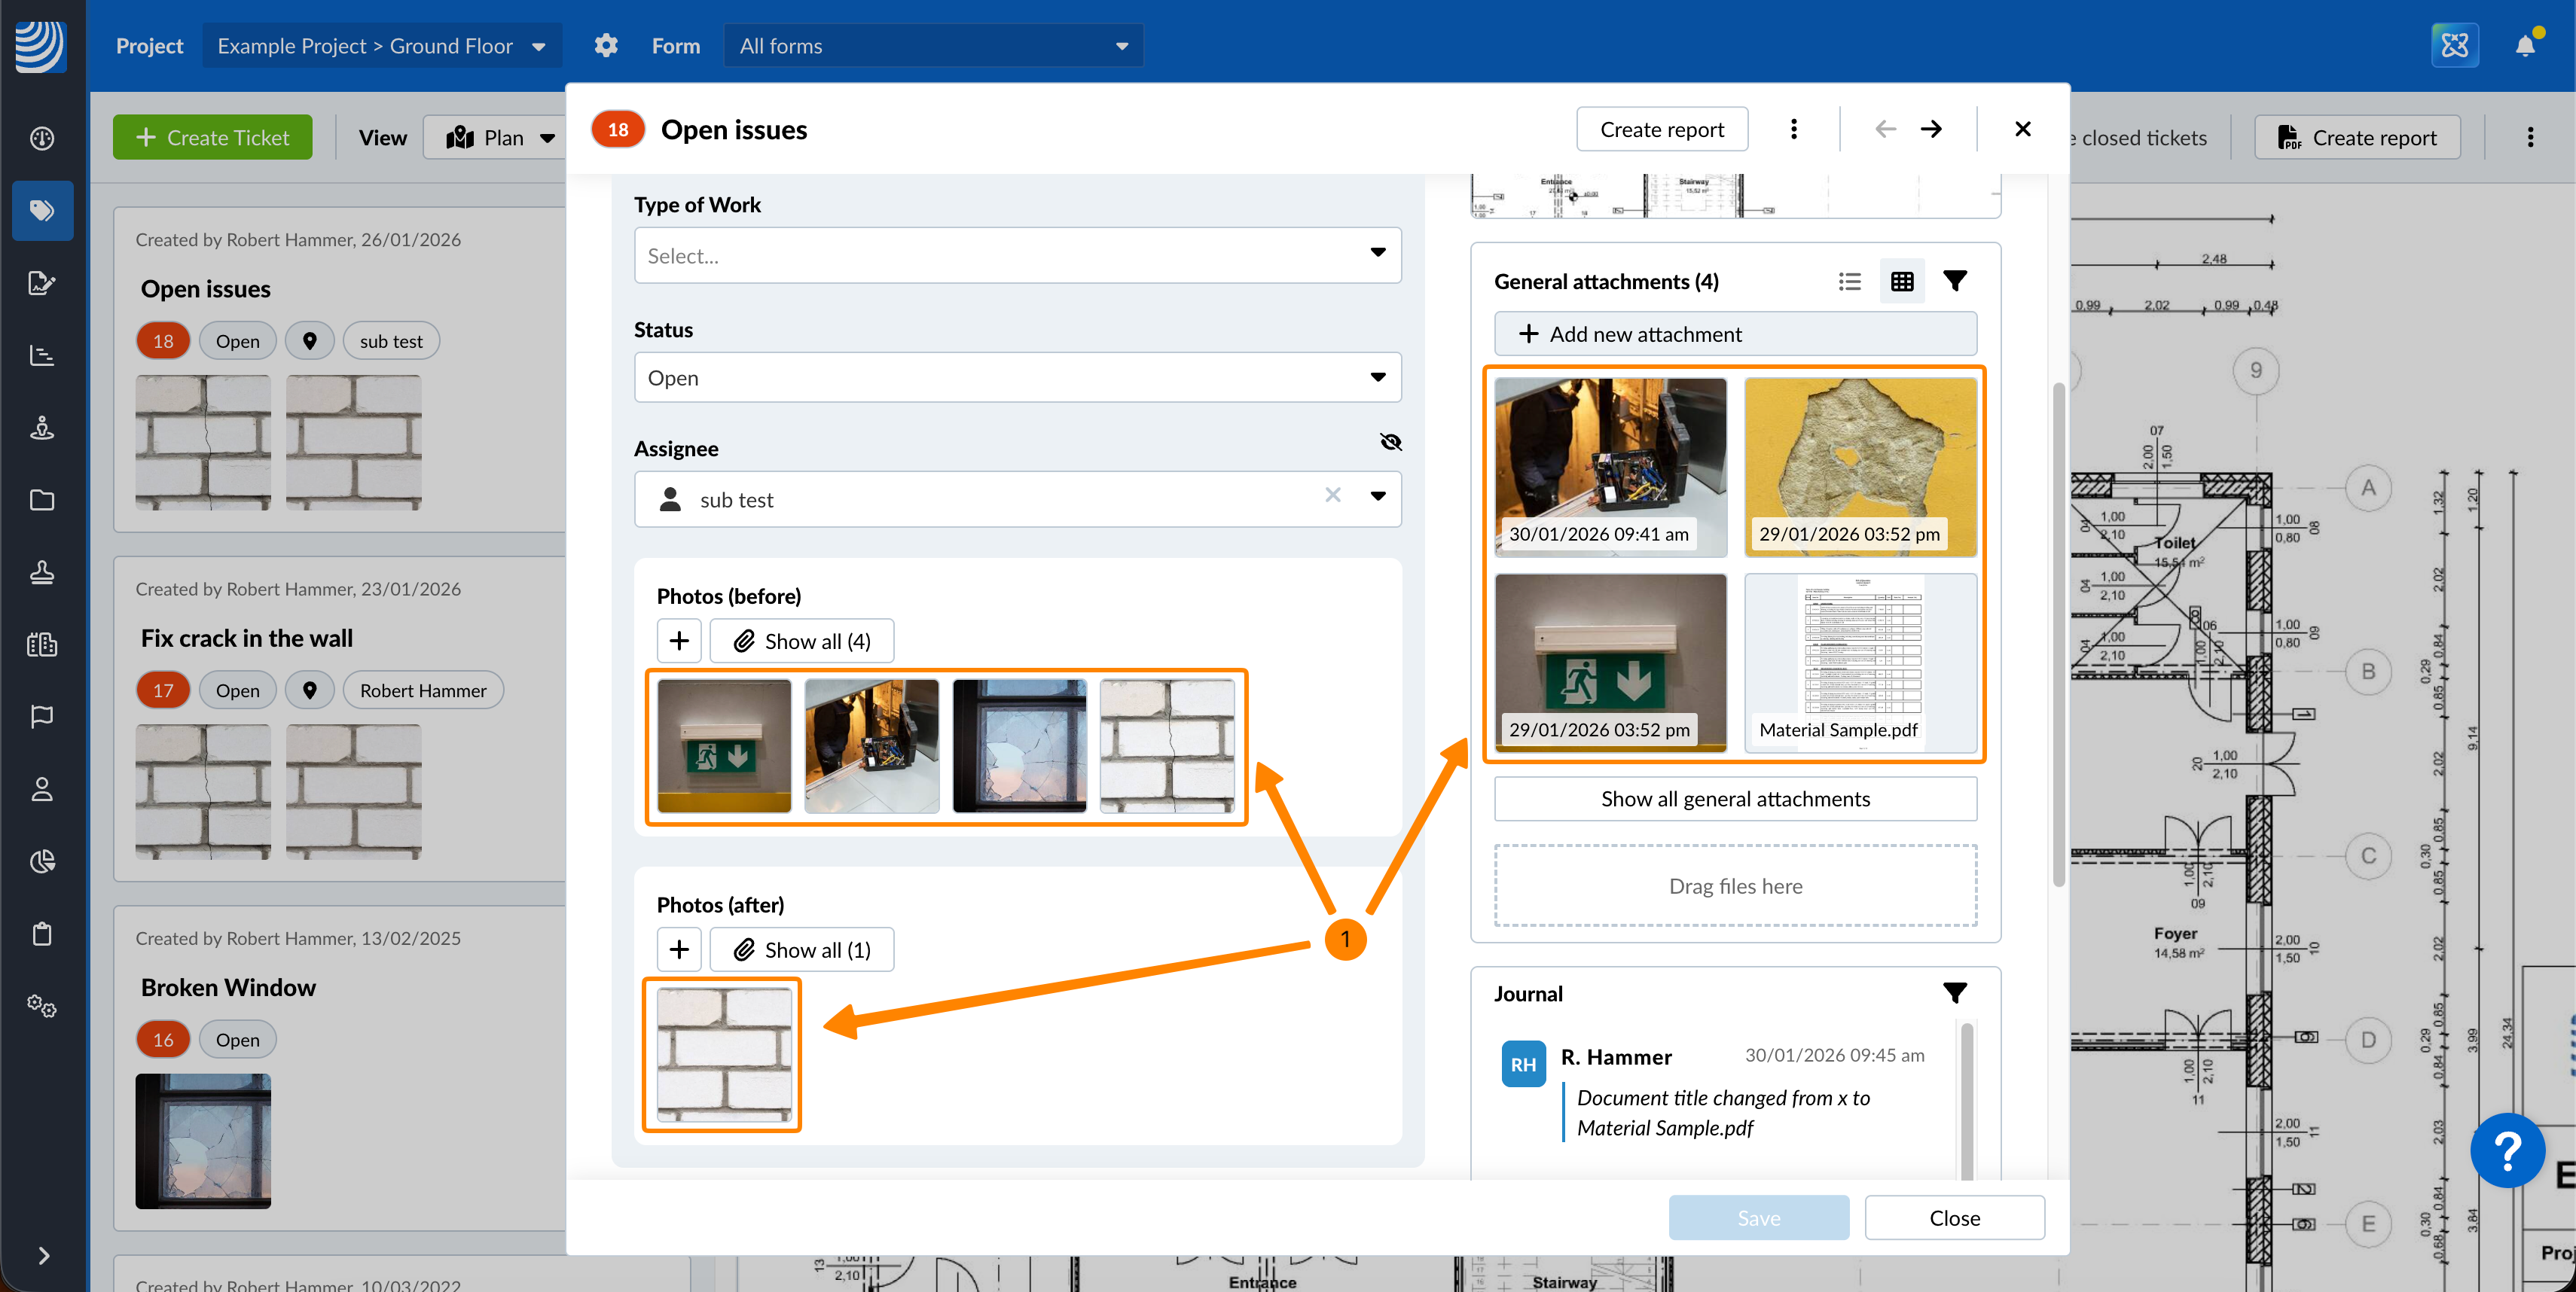Open Example Project Ground Floor selector
This screenshot has width=2576, height=1292.
[x=381, y=46]
